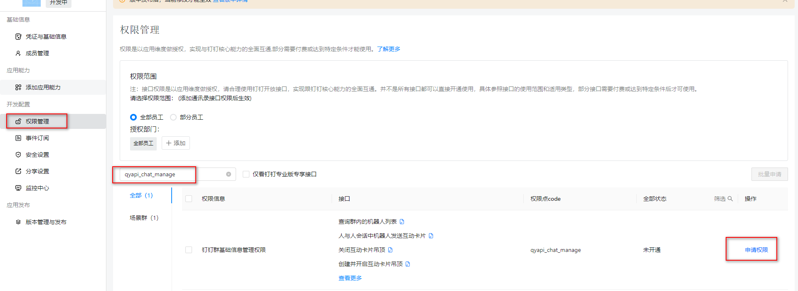Click the 创建并开启互动卡片吊顶 interface text

click(371, 264)
